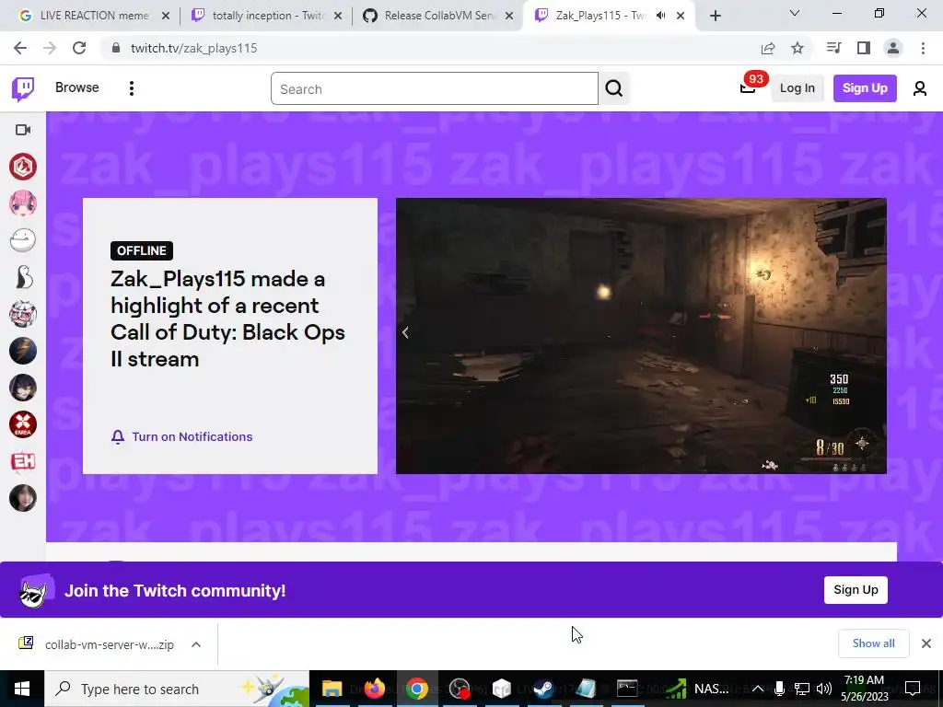Open the dark-haired anime channel avatar
This screenshot has width=943, height=707.
pos(23,388)
